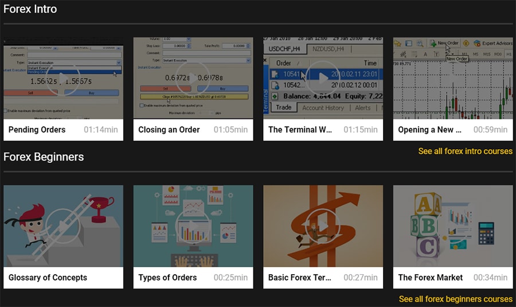Open The Forex Market building blocks thumbnail
The height and width of the screenshot is (307, 516).
[453, 226]
